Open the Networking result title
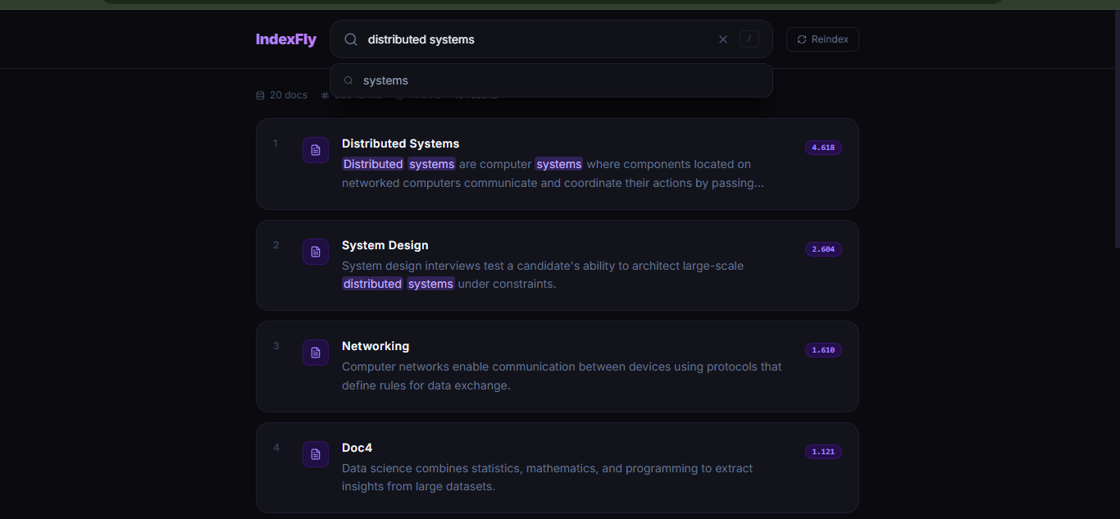This screenshot has height=519, width=1120. pos(376,346)
